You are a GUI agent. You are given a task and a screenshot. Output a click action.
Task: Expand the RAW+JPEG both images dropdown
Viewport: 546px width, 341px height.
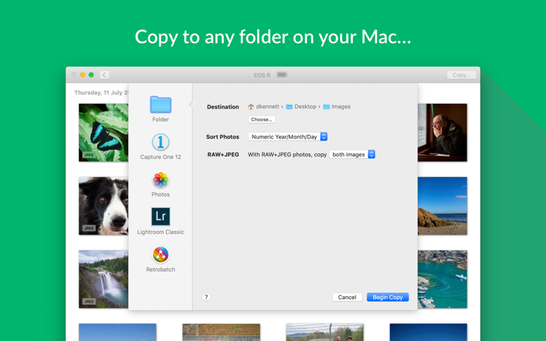352,155
